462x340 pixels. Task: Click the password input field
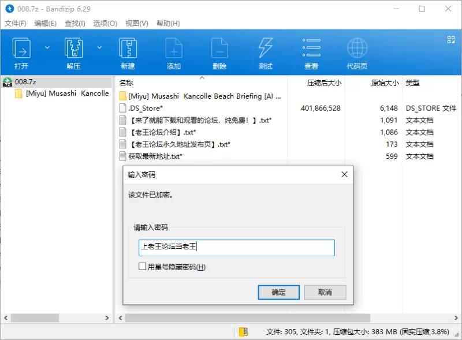point(237,248)
